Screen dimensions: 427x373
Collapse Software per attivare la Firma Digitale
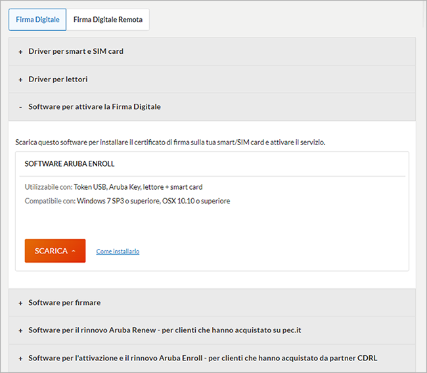[x=212, y=107]
